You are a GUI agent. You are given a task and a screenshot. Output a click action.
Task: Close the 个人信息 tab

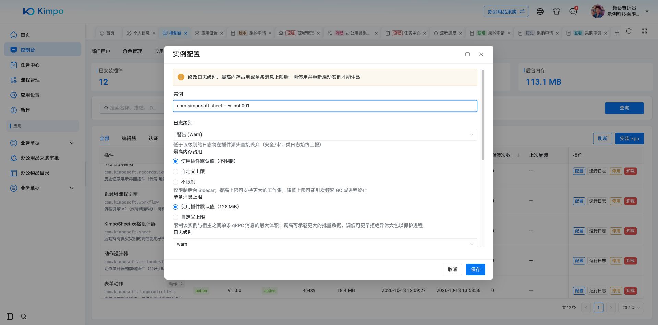(154, 33)
